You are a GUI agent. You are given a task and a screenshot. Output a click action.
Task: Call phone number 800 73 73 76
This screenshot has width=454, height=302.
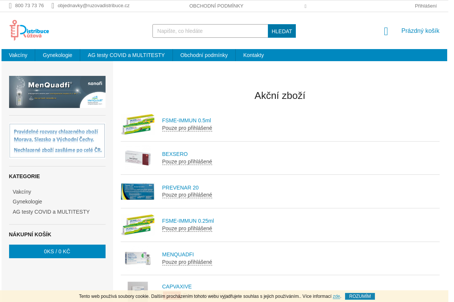(x=30, y=6)
